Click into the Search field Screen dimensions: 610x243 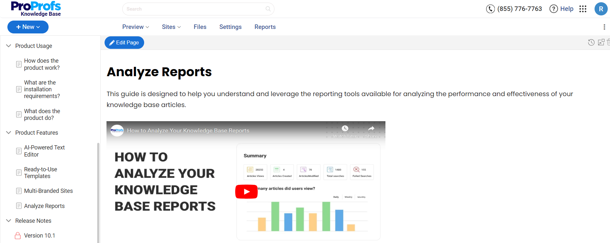coord(198,9)
